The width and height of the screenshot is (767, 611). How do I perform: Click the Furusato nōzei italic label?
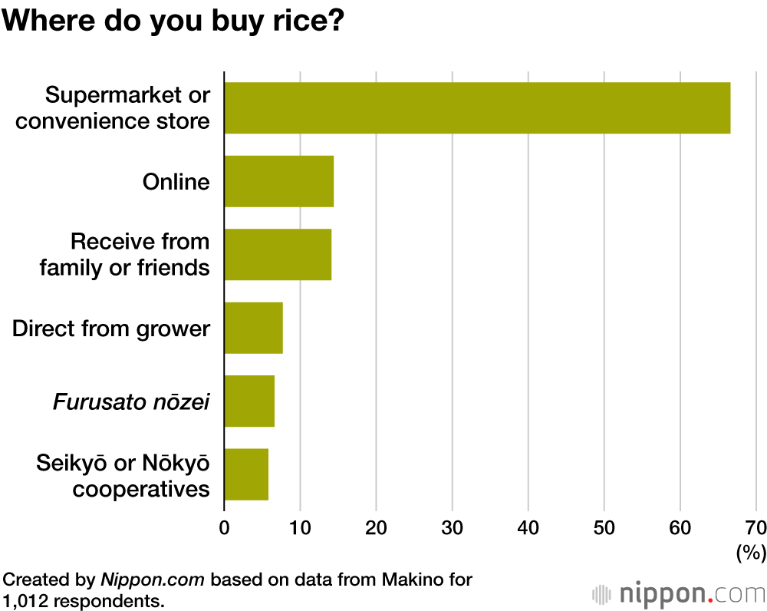click(x=131, y=401)
